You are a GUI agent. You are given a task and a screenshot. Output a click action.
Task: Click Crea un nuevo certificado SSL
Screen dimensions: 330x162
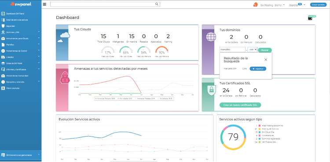240,105
